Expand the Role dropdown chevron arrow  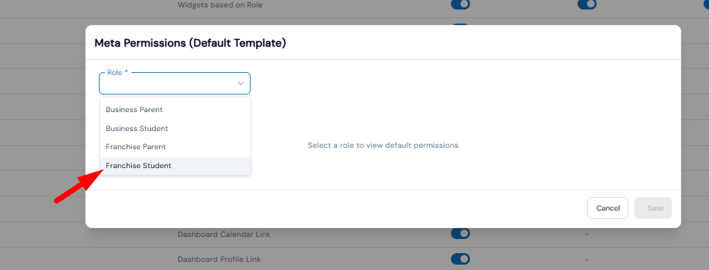(x=240, y=83)
